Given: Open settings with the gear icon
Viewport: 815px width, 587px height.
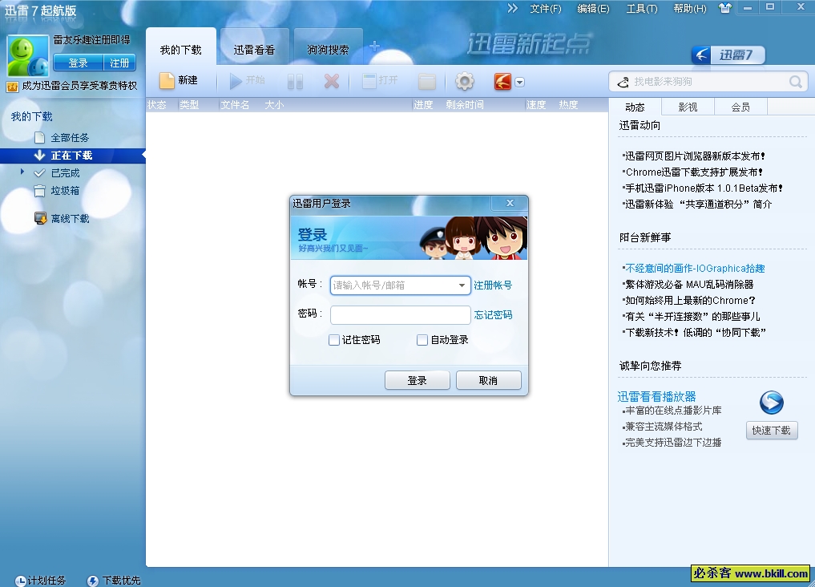Looking at the screenshot, I should coord(465,81).
